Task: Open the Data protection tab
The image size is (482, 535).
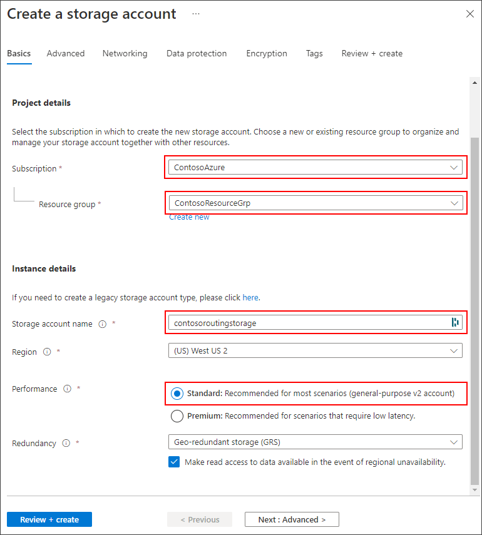Action: point(196,54)
